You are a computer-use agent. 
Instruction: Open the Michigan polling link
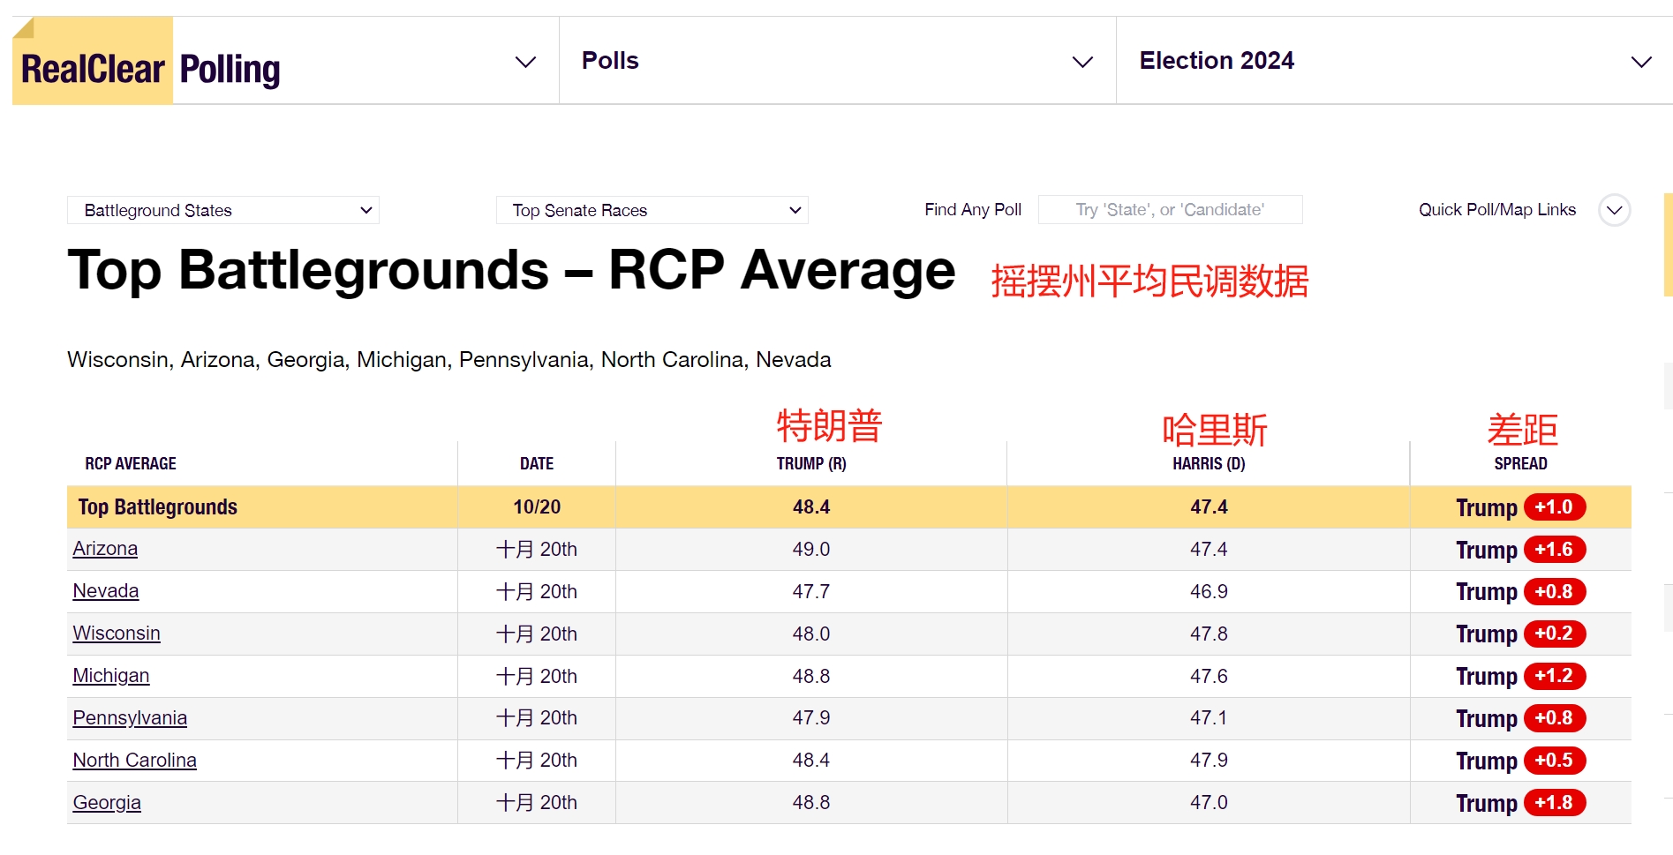(111, 676)
